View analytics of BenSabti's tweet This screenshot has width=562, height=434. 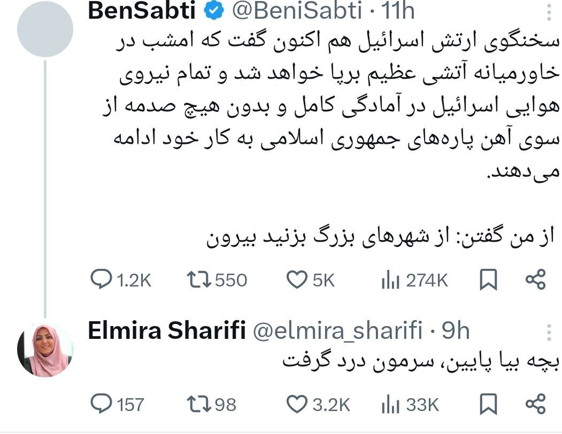[390, 280]
